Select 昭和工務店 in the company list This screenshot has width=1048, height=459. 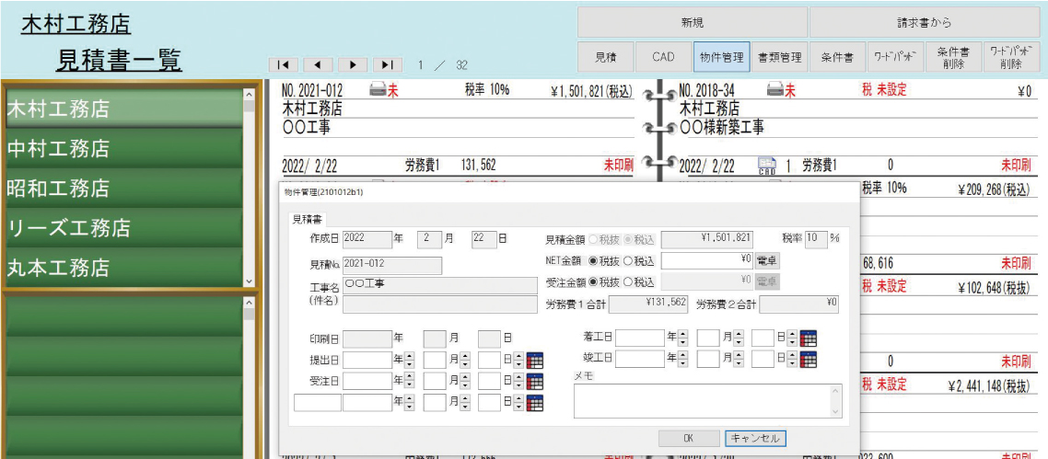pyautogui.click(x=123, y=188)
